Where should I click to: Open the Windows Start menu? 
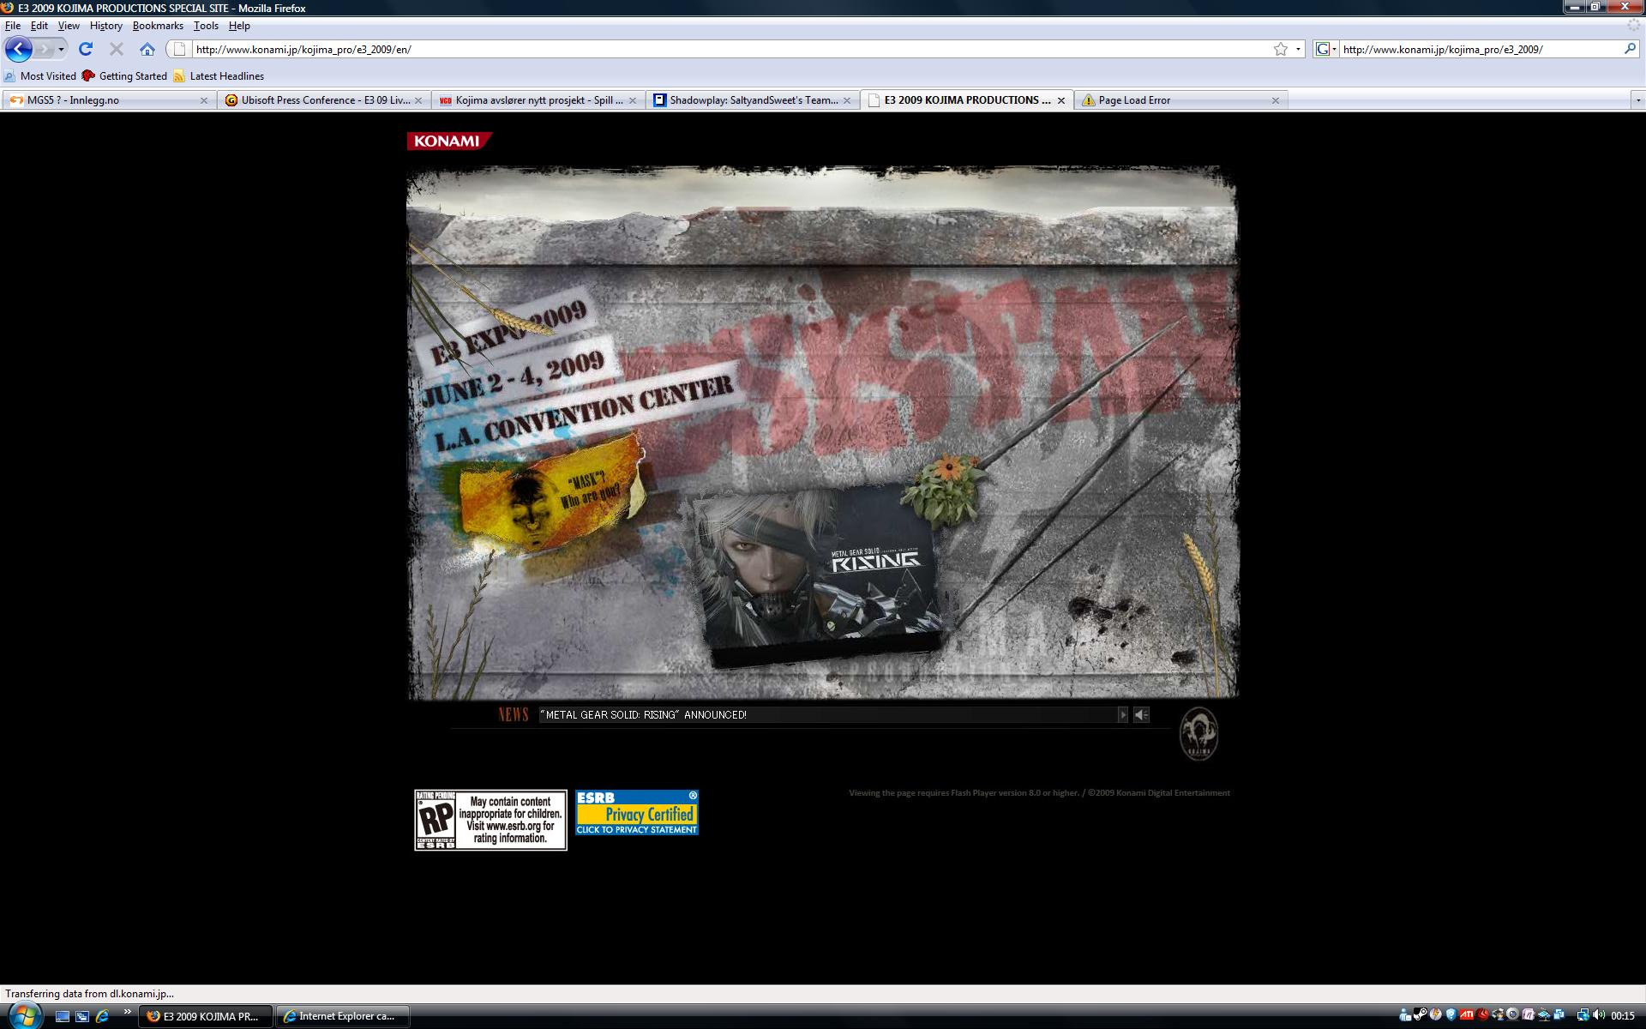(24, 1016)
